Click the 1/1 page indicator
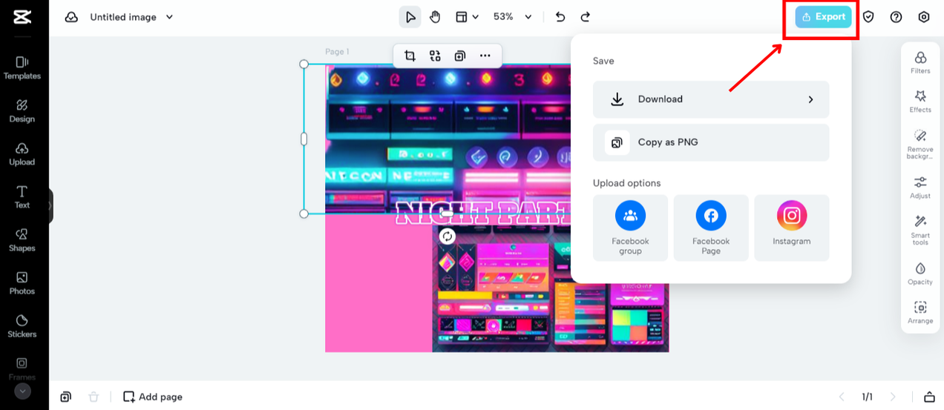The width and height of the screenshot is (944, 410). (867, 397)
